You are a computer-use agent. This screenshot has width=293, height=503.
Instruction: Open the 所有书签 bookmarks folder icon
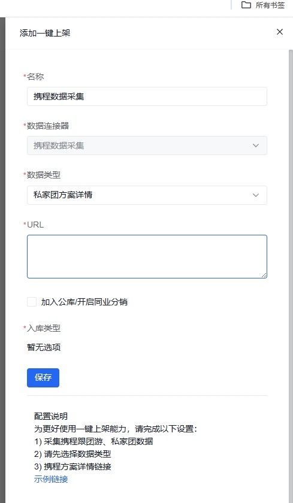pyautogui.click(x=246, y=5)
